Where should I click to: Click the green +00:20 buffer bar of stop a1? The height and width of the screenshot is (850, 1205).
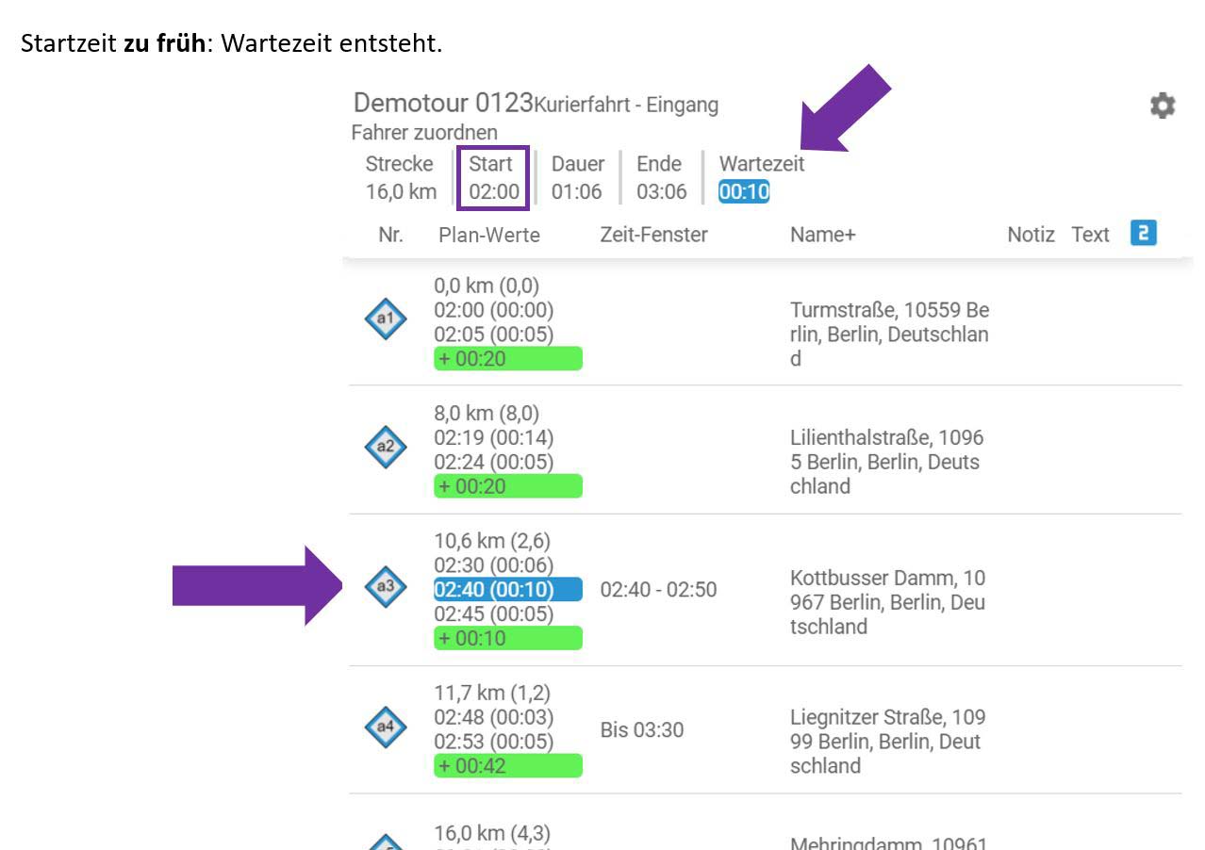click(507, 358)
